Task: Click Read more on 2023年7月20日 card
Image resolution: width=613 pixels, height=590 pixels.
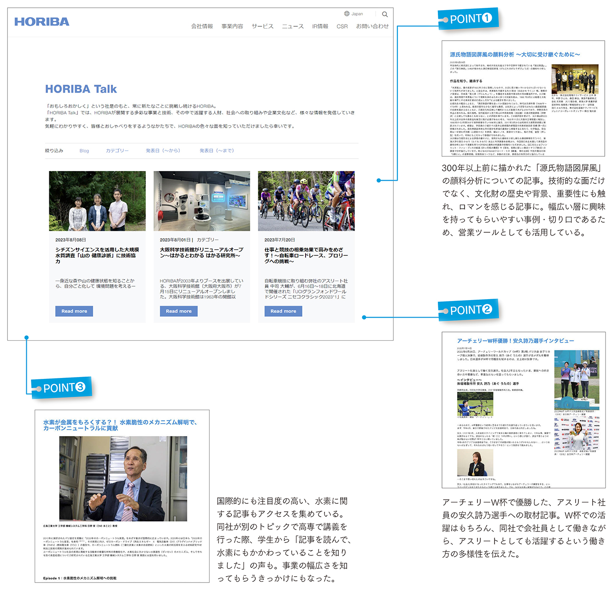Action: pyautogui.click(x=283, y=311)
